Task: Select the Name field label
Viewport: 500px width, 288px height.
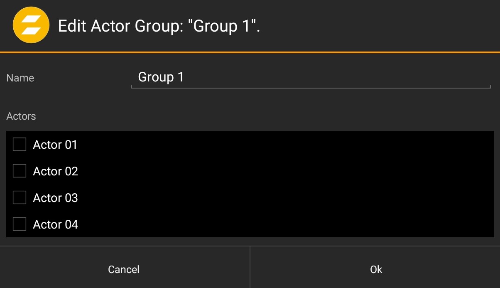Action: pos(20,78)
